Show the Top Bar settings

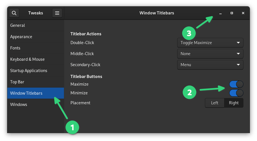point(17,82)
